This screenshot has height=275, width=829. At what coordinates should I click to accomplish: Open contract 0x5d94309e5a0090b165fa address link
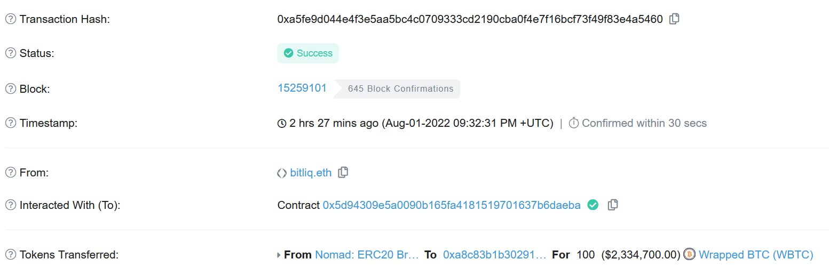[x=452, y=205]
